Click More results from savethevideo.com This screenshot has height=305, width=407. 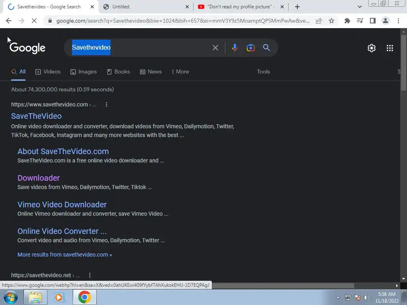click(65, 255)
